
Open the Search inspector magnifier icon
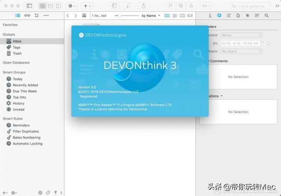[x=267, y=16]
